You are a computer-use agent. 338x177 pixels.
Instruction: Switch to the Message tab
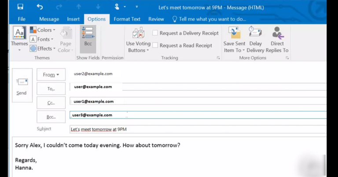(49, 19)
